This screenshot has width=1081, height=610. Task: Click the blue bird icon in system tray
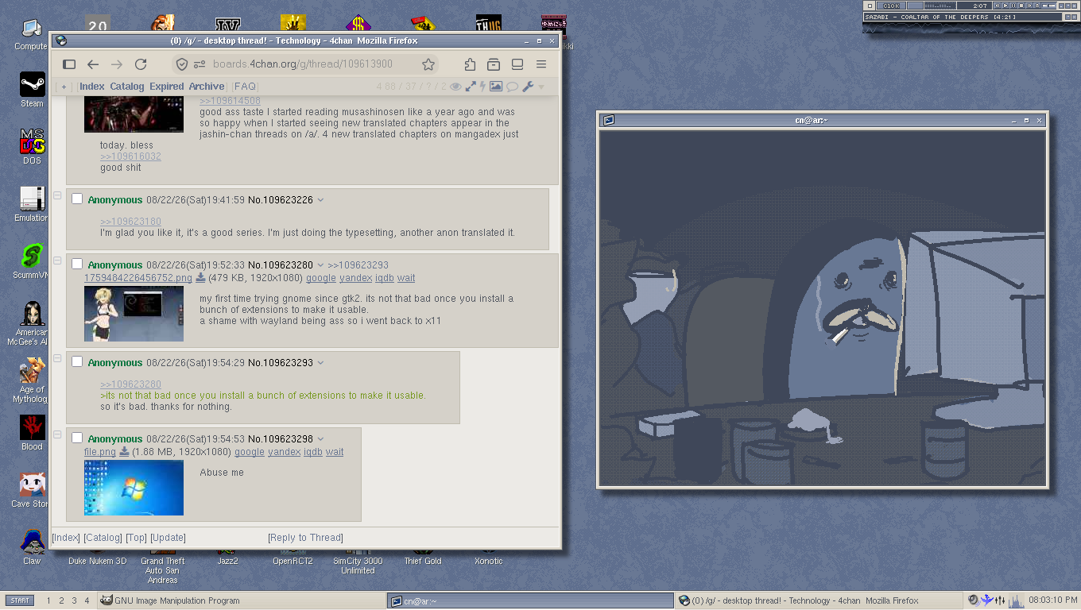click(x=987, y=600)
